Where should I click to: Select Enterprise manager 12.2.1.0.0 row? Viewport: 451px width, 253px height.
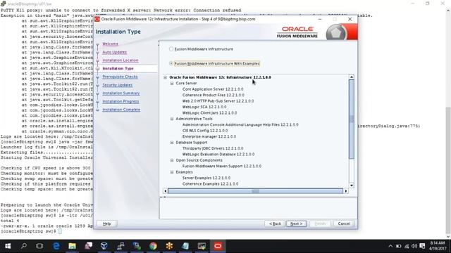click(209, 136)
